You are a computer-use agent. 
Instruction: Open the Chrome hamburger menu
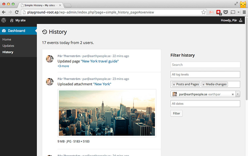point(244,12)
